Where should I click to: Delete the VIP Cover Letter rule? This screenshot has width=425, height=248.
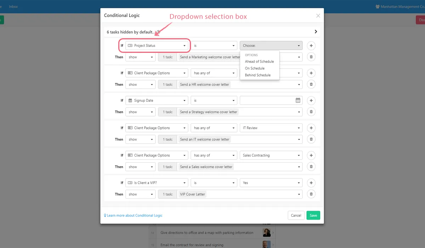tap(311, 194)
